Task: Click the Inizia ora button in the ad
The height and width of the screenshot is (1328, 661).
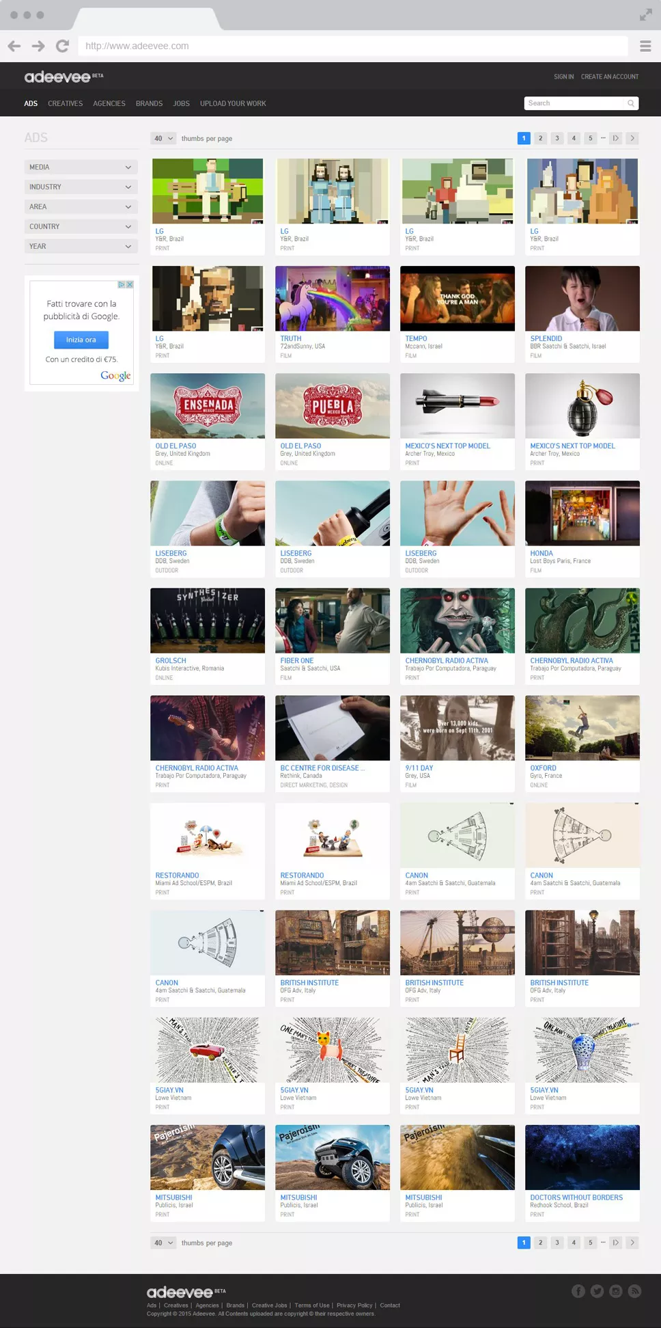Action: click(x=81, y=340)
